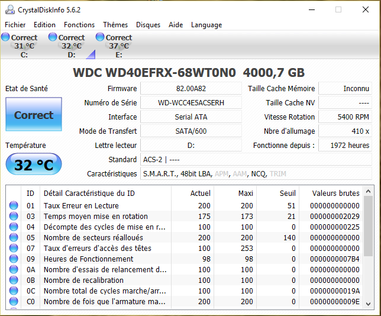Select the Taux Erreur en Lecture row text

(81, 206)
